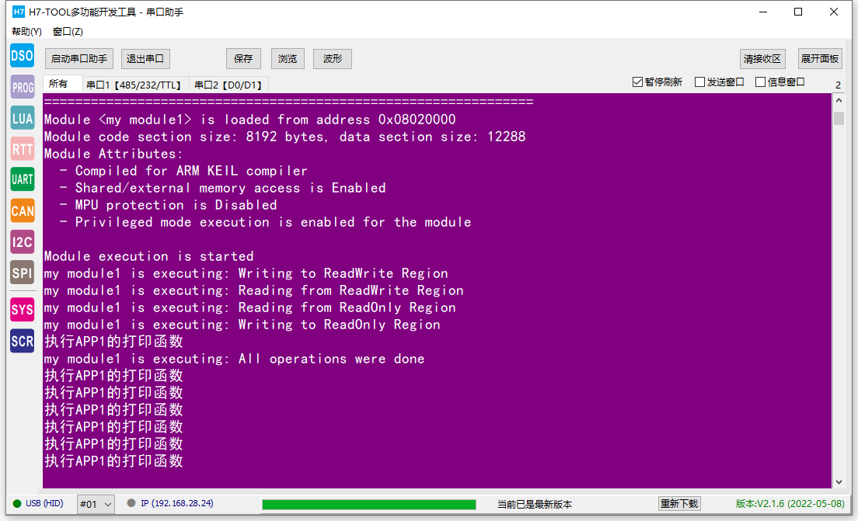Click the 'Module code section size' line
Viewport: 858px width, 521px height.
[x=284, y=137]
